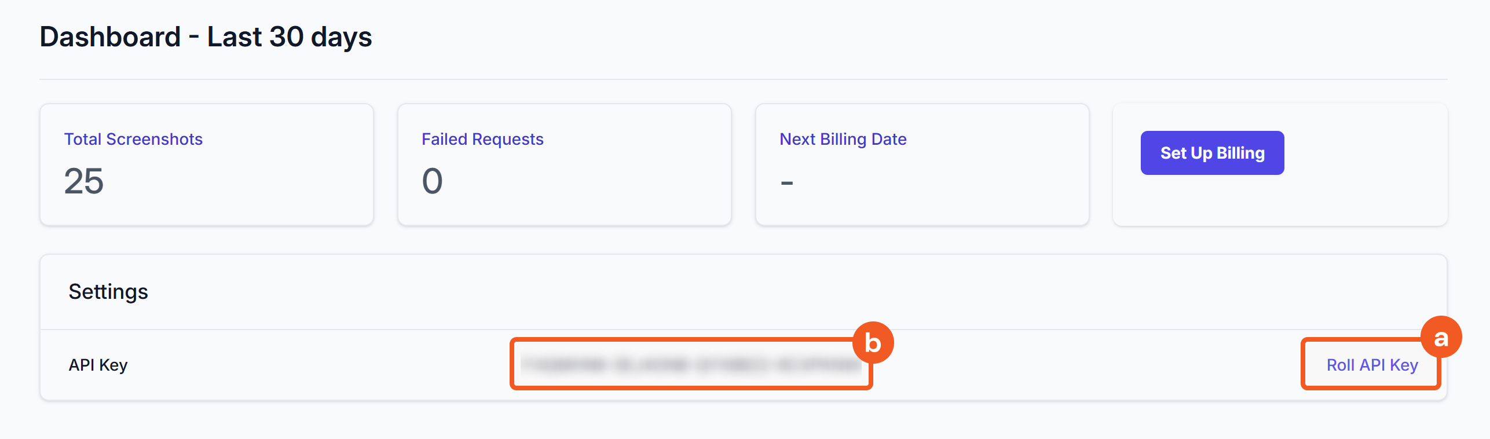The image size is (1490, 439).
Task: Click the dash under Next Billing Date
Action: [x=786, y=184]
